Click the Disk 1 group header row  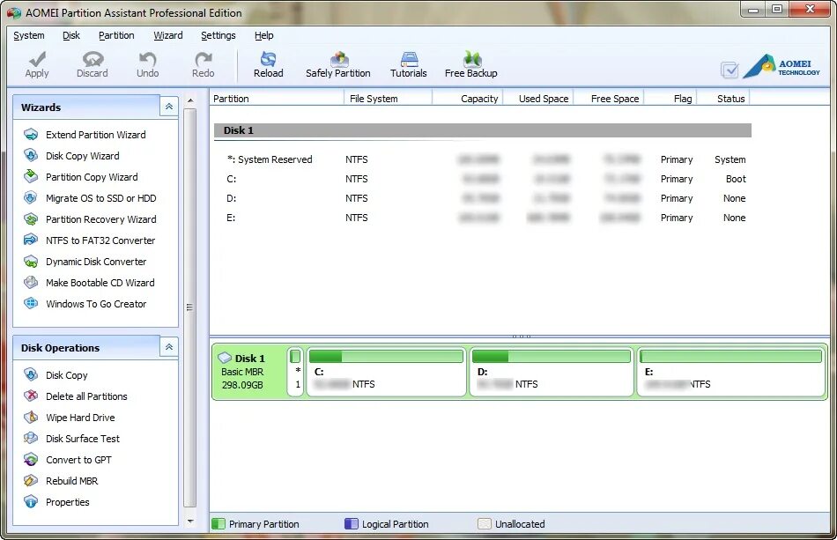[x=483, y=130]
